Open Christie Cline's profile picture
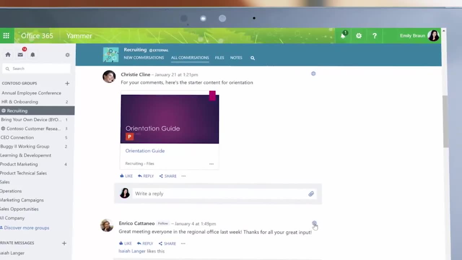The height and width of the screenshot is (260, 462). 109,77
